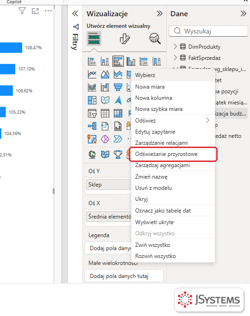The image size is (250, 316).
Task: Select the waterfall chart visual
Action: [105, 87]
